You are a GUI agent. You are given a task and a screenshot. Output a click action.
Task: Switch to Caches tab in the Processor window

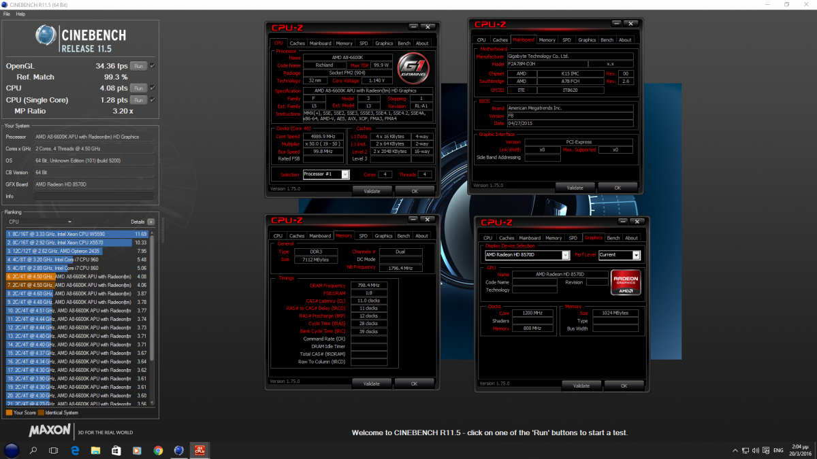298,44
